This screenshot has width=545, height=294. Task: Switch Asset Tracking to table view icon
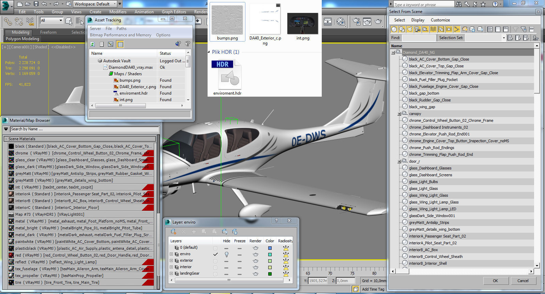tap(120, 44)
